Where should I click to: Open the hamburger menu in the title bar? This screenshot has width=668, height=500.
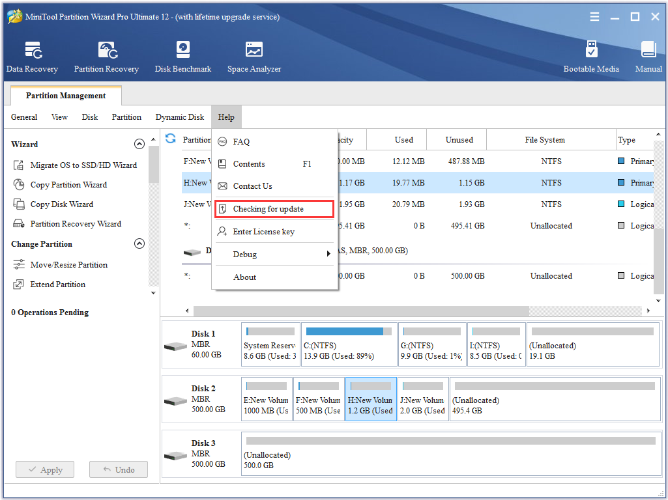pos(594,17)
